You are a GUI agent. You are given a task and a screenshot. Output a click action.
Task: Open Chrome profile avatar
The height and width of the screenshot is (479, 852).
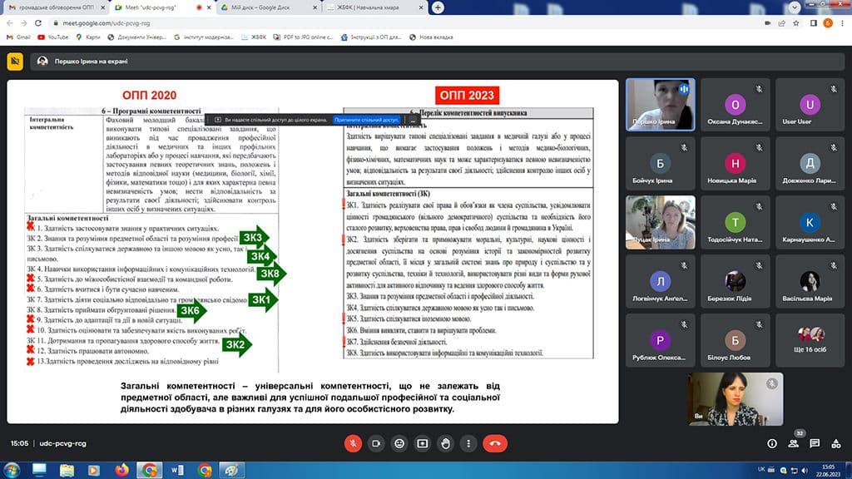(x=828, y=23)
